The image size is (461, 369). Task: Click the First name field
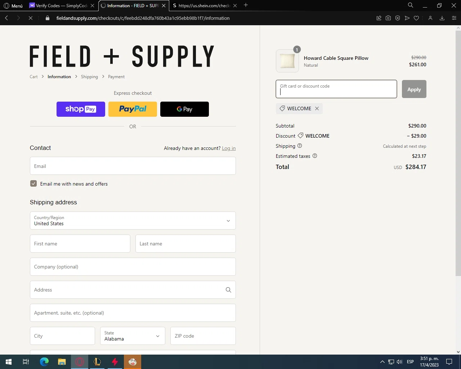80,244
